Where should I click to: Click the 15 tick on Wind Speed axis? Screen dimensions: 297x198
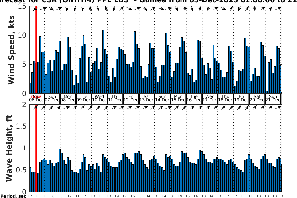22,6
